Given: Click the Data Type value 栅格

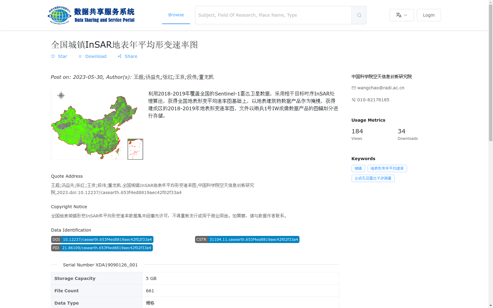Looking at the screenshot, I should point(150,303).
